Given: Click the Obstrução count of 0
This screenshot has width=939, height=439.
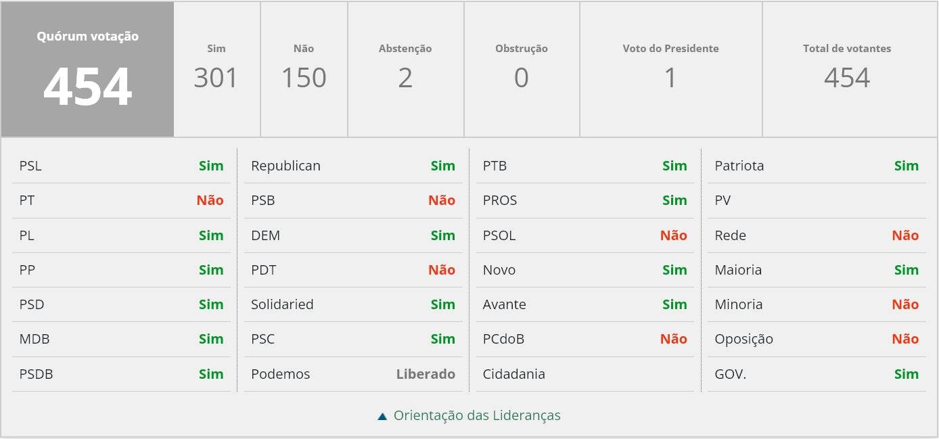Looking at the screenshot, I should (x=521, y=78).
